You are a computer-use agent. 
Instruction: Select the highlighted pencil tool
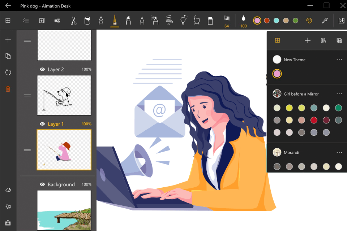[x=115, y=20]
